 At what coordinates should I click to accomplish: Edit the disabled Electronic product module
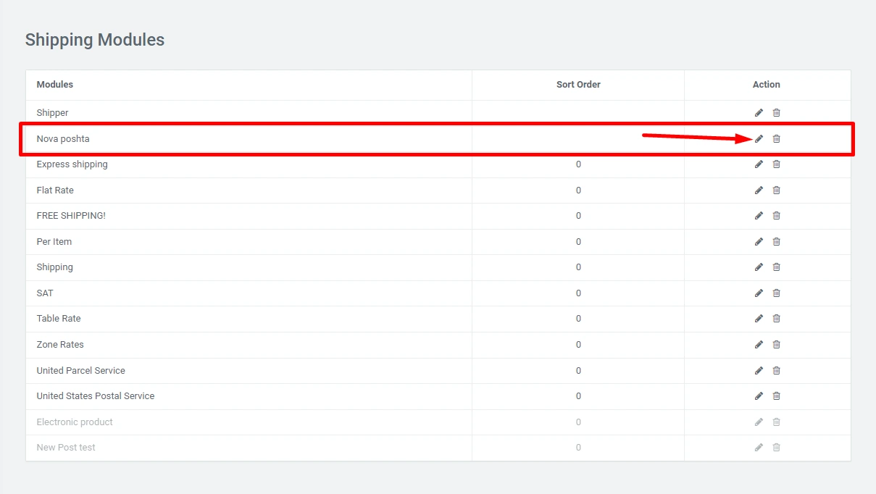click(759, 422)
